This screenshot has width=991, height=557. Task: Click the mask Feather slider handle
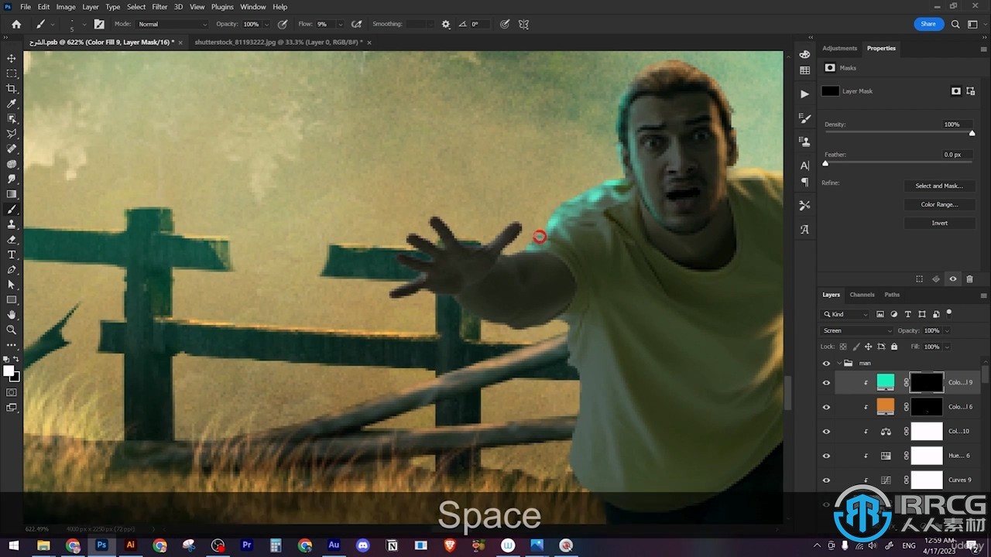click(825, 163)
